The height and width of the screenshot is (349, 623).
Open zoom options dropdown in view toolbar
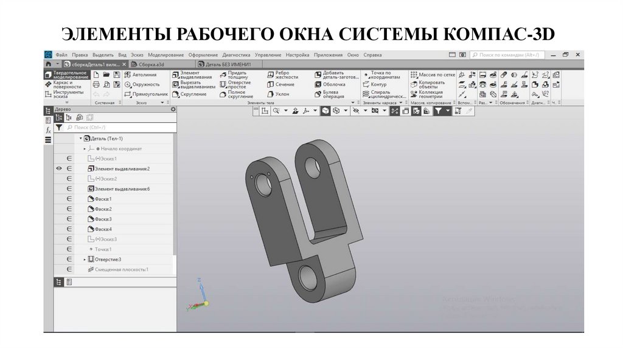(x=285, y=111)
